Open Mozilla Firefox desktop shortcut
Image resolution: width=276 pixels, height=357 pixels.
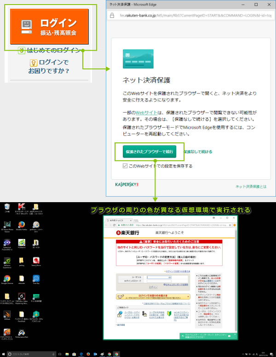(x=22, y=226)
